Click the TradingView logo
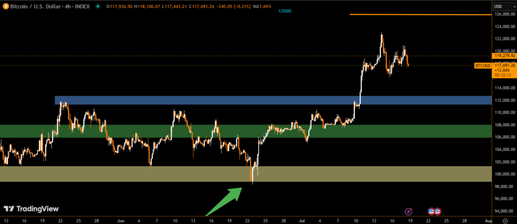This screenshot has width=517, height=224. (31, 208)
